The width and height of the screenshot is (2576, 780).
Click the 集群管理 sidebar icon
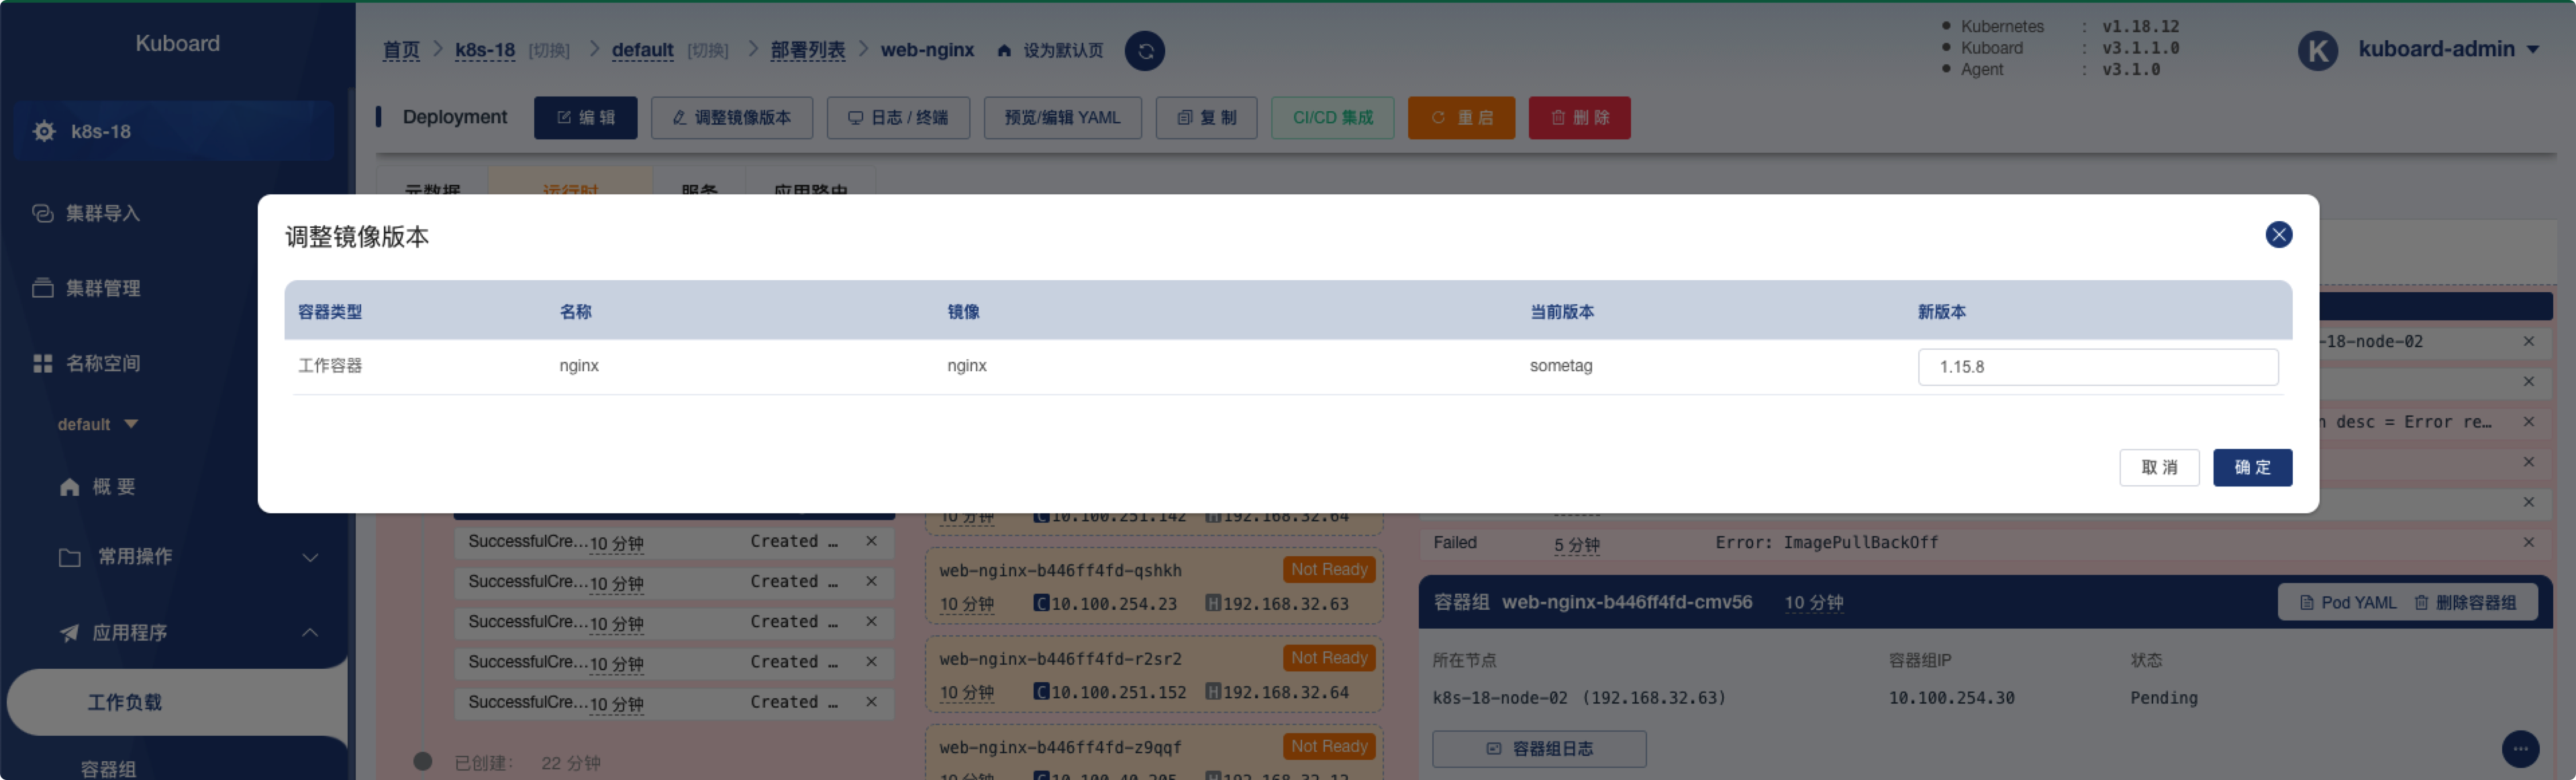[42, 287]
